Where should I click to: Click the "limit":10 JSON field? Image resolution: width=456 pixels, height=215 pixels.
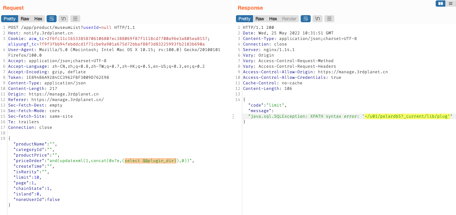[27, 178]
